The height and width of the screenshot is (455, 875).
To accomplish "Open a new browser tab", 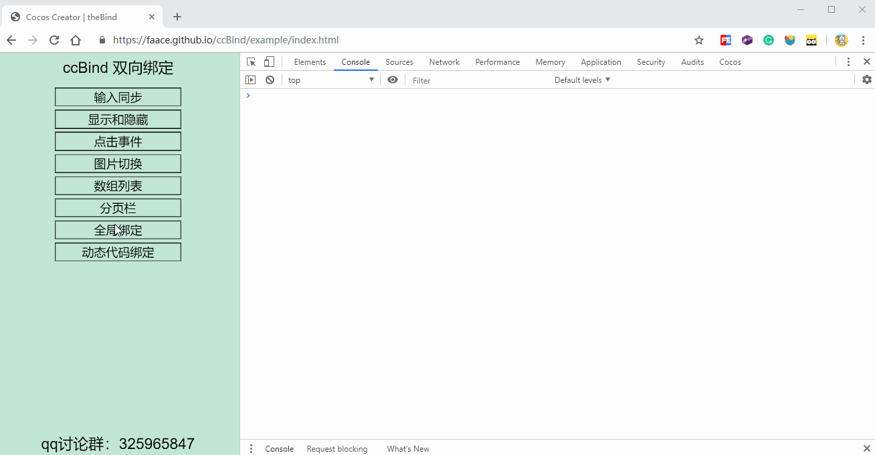I will point(177,17).
